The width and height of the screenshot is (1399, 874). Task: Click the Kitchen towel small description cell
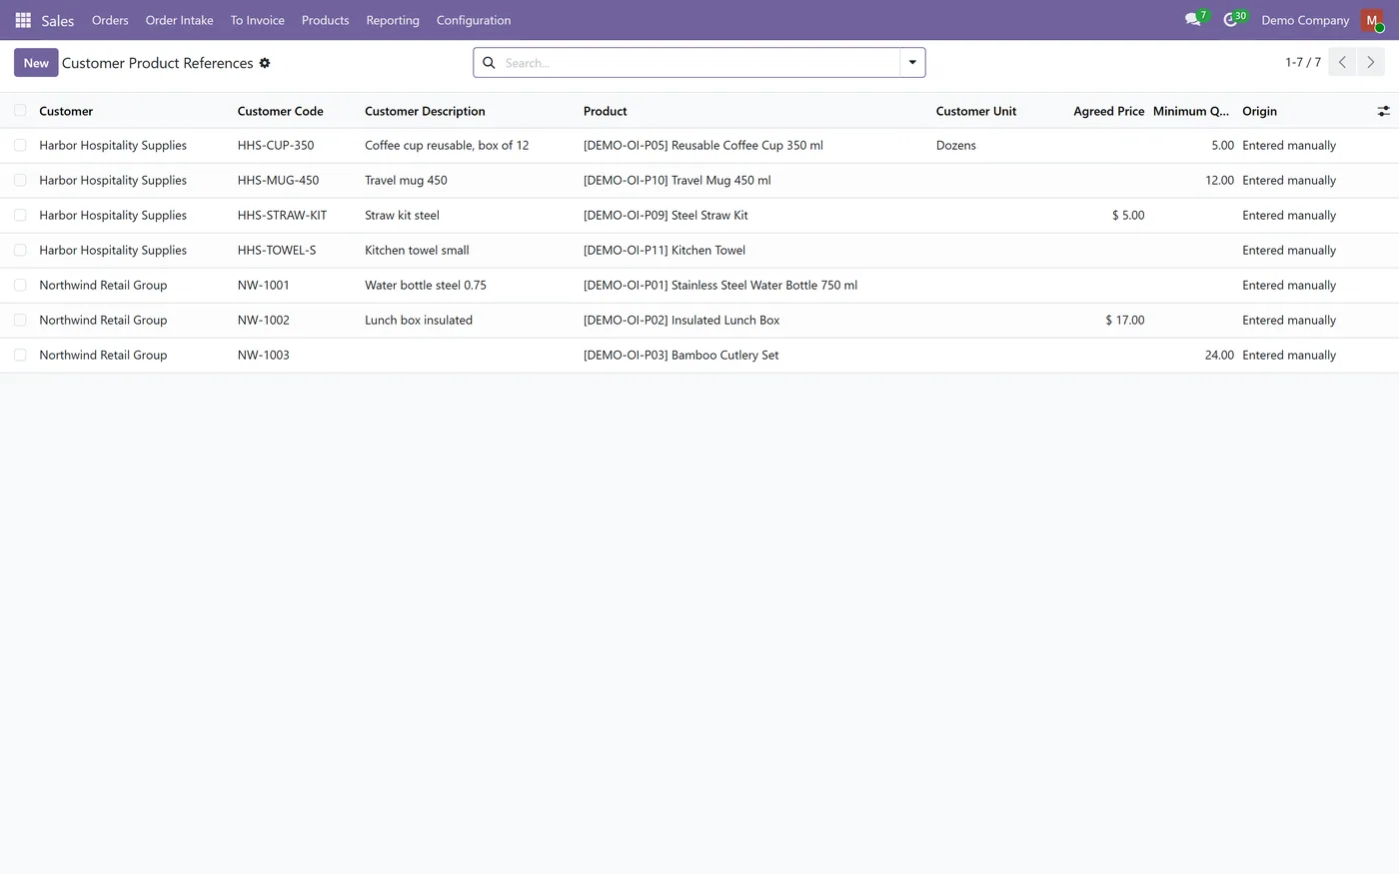pyautogui.click(x=417, y=251)
